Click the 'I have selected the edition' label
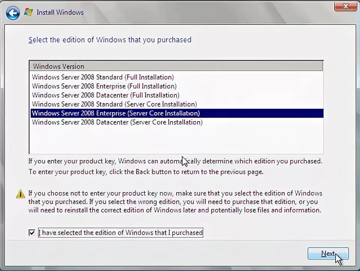The height and width of the screenshot is (271, 360). pos(120,233)
